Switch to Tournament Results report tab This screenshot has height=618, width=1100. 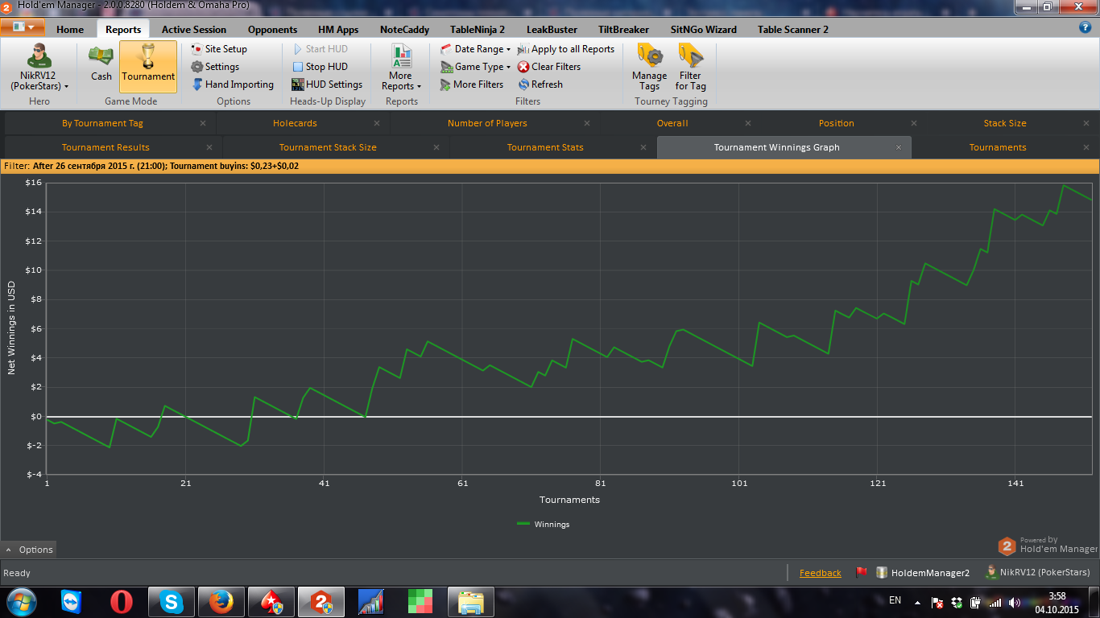pyautogui.click(x=105, y=147)
